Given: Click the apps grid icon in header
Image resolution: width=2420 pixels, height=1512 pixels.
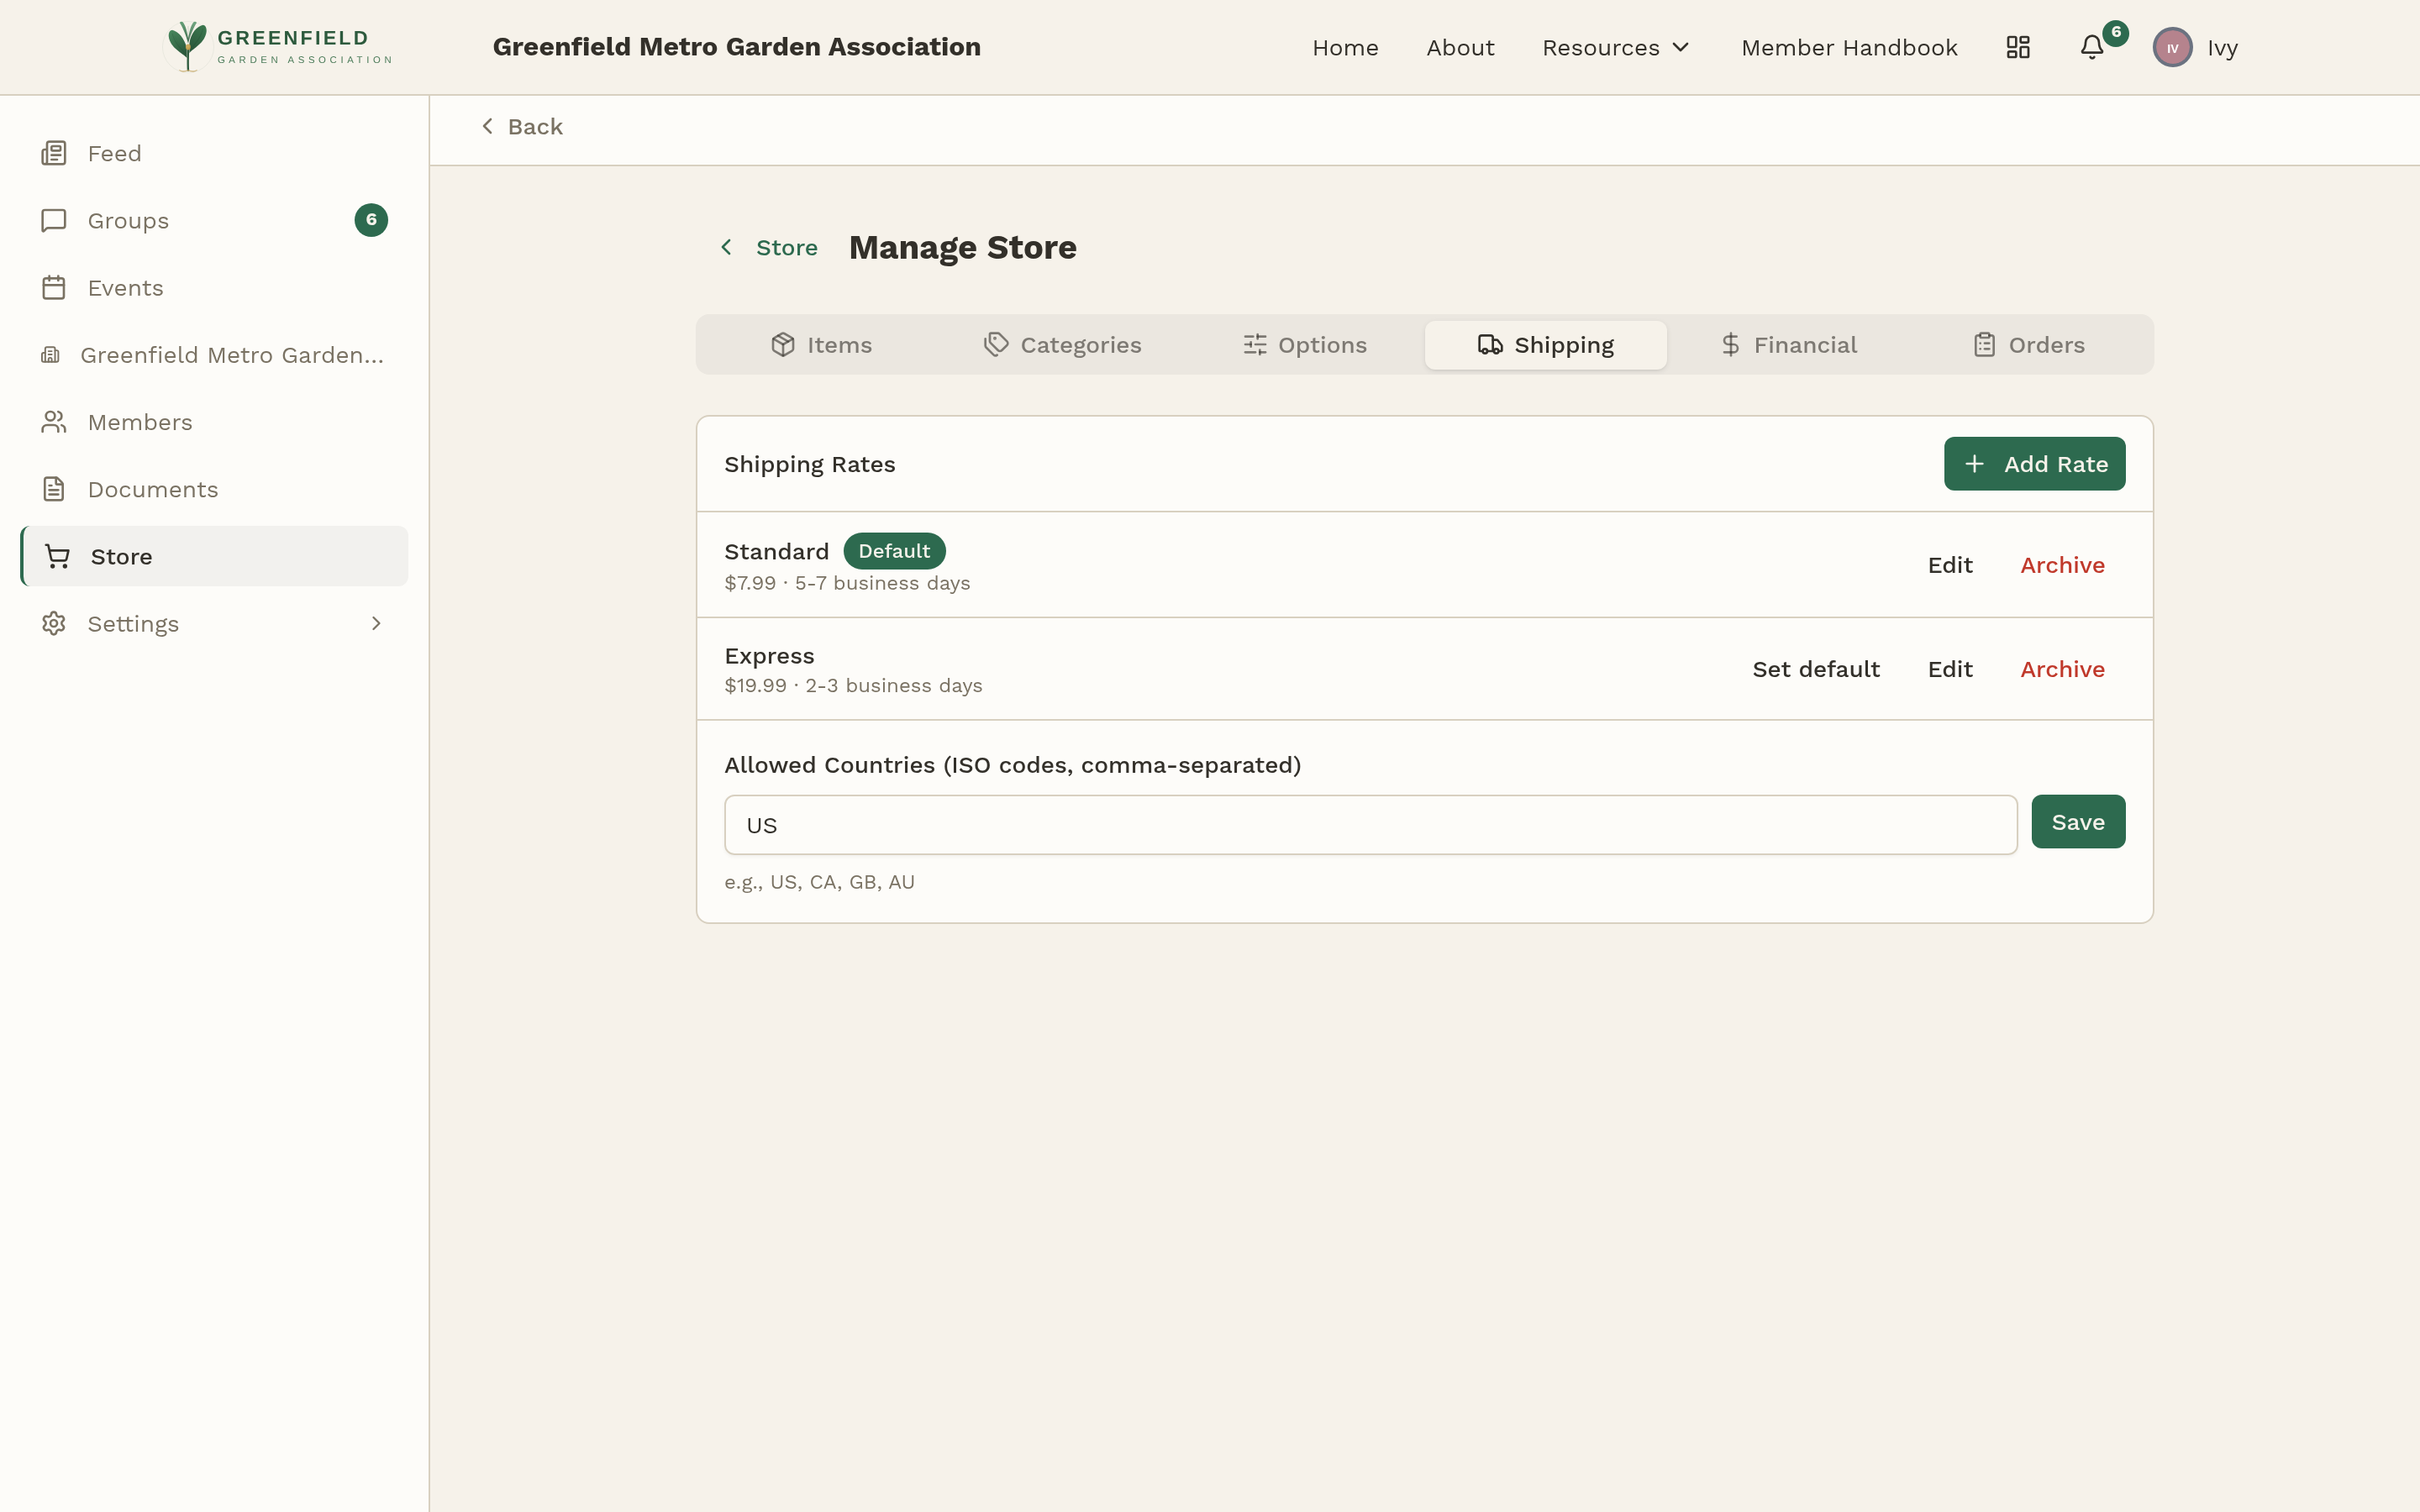Looking at the screenshot, I should click(2017, 47).
